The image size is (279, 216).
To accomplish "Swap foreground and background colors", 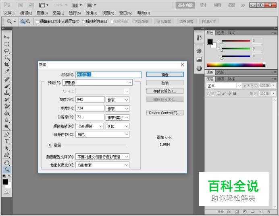I will click(x=9, y=176).
